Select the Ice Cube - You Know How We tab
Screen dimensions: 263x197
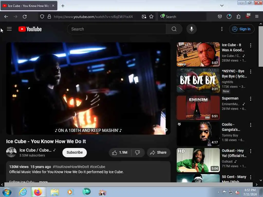point(29,6)
